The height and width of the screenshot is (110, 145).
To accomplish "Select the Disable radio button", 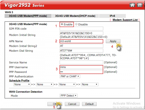I will tap(76, 24).
